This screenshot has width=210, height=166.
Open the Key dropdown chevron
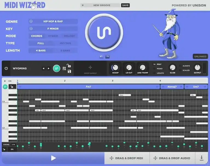point(31,28)
